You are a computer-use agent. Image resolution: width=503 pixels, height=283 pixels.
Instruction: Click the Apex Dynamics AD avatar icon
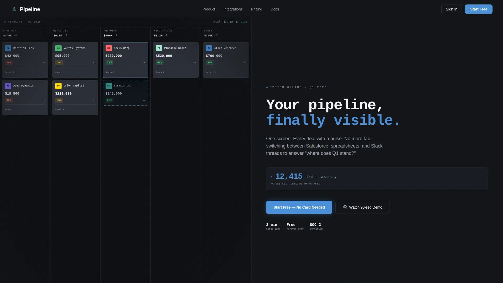(8, 86)
